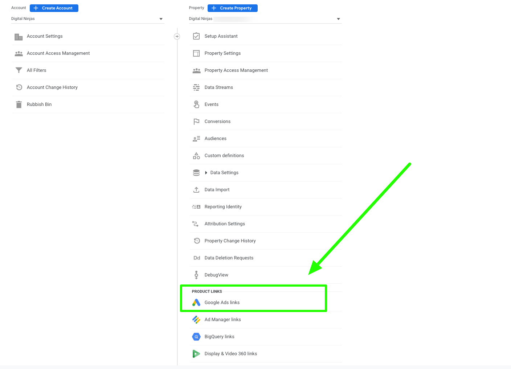Screen dimensions: 511x369
Task: Click the Google Ads logo icon
Action: (196, 302)
